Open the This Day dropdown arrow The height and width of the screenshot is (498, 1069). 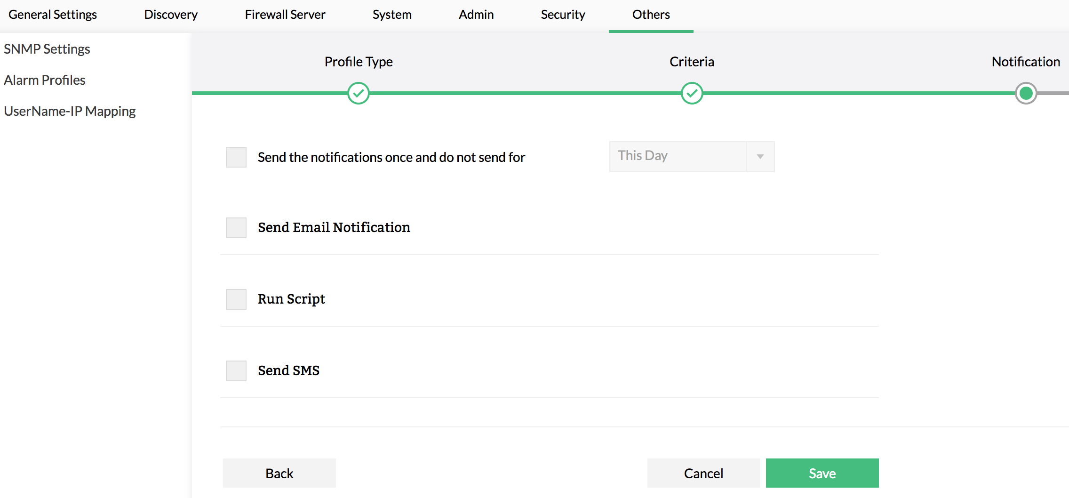click(x=760, y=157)
